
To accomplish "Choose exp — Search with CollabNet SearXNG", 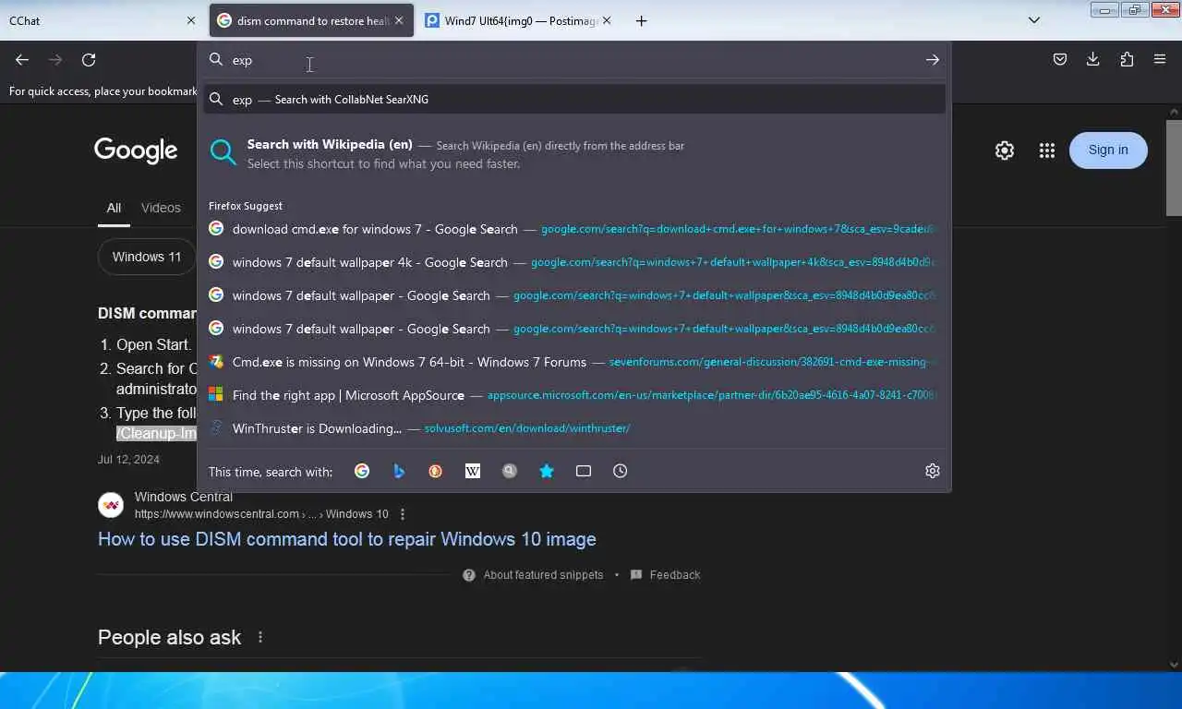I will click(x=574, y=99).
